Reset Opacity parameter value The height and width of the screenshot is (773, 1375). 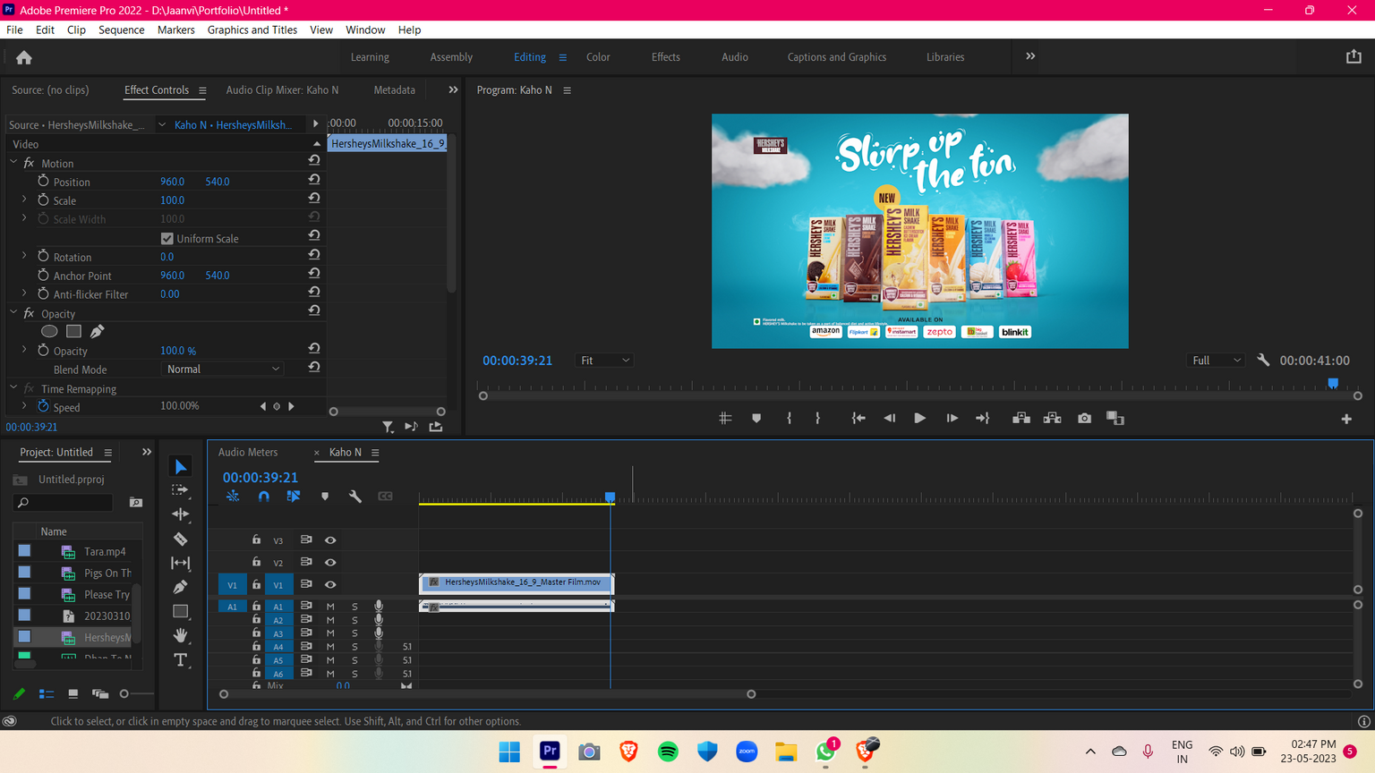[314, 350]
